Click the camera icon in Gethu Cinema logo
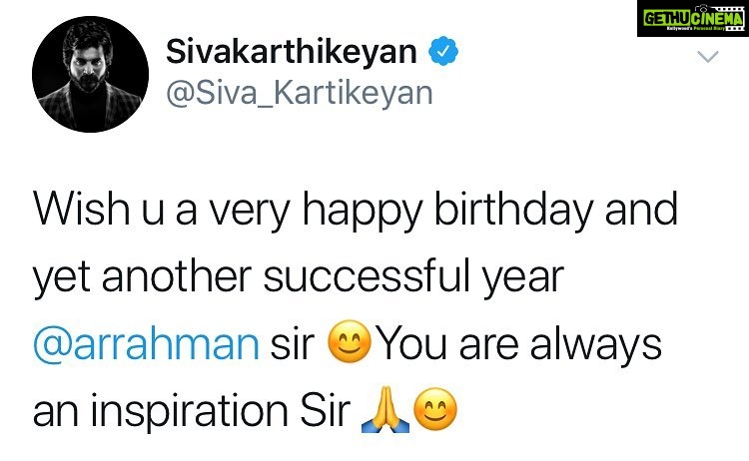 [x=703, y=9]
